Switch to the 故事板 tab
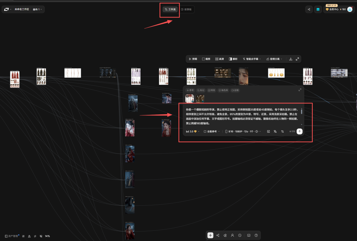Viewport: 357px width, 241px height. tap(186, 10)
